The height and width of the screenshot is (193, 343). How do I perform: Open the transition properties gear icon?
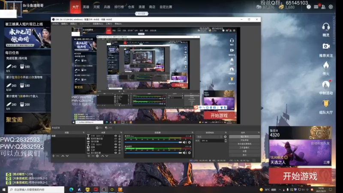tap(226, 136)
